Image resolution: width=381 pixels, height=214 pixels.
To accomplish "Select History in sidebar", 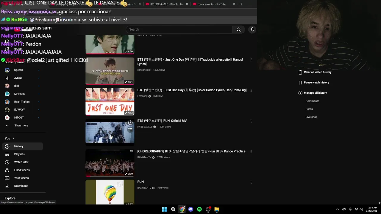I will [x=23, y=146].
